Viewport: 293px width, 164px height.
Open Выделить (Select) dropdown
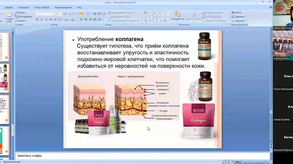pyautogui.click(x=239, y=21)
